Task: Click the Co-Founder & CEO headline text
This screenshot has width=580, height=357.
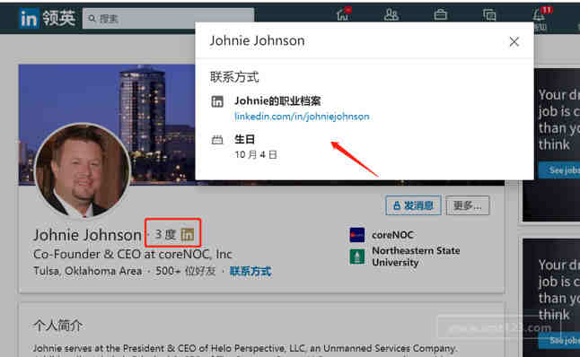Action: (x=132, y=254)
